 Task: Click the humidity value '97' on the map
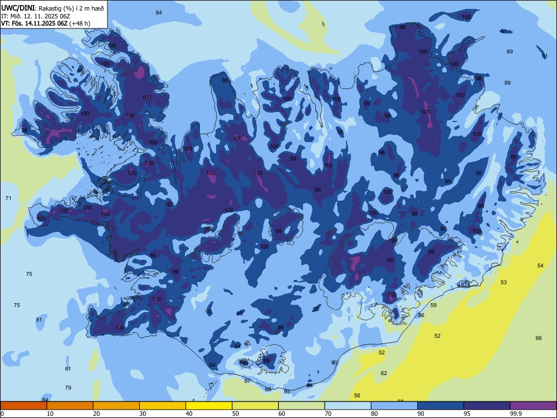443,229
